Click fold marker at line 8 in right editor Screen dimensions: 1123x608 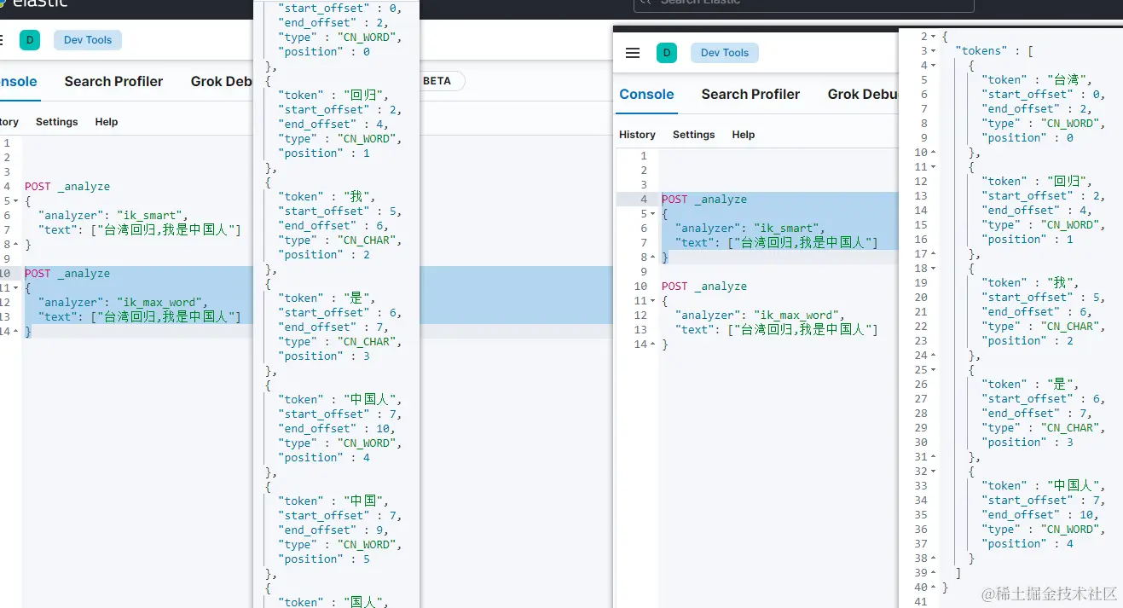pos(653,258)
